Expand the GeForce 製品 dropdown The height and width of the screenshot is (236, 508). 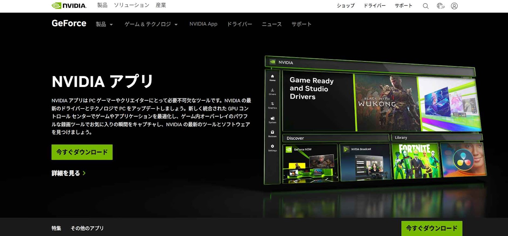tap(104, 24)
